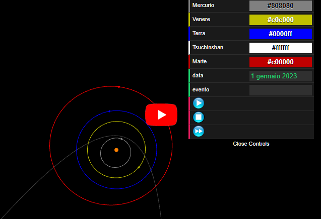Open the Terra color swatch #0000ff
This screenshot has width=321, height=219.
click(281, 34)
